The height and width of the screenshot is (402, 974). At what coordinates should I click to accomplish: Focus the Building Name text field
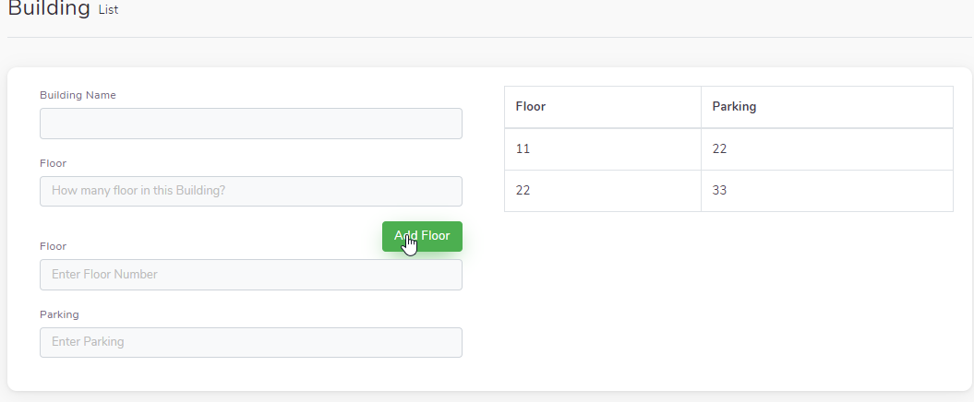click(251, 124)
